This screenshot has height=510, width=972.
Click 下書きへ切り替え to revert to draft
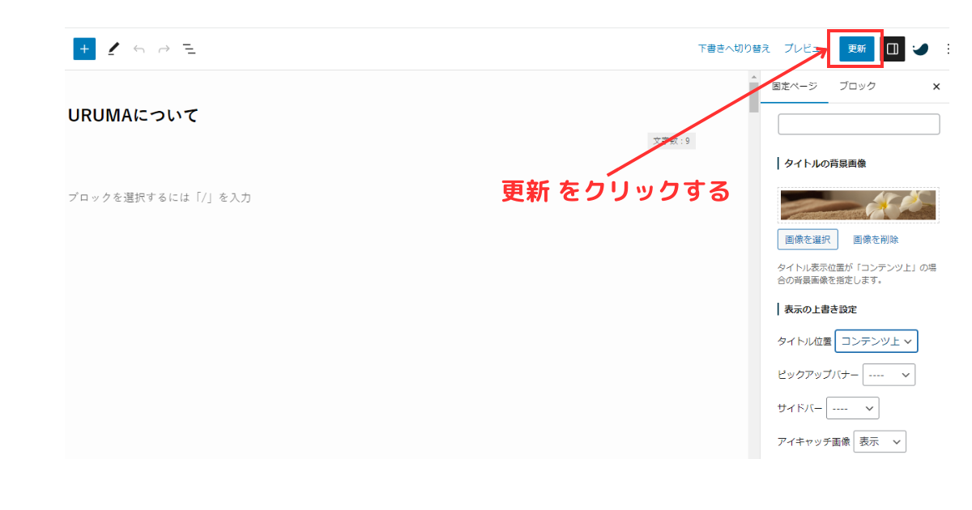(734, 48)
